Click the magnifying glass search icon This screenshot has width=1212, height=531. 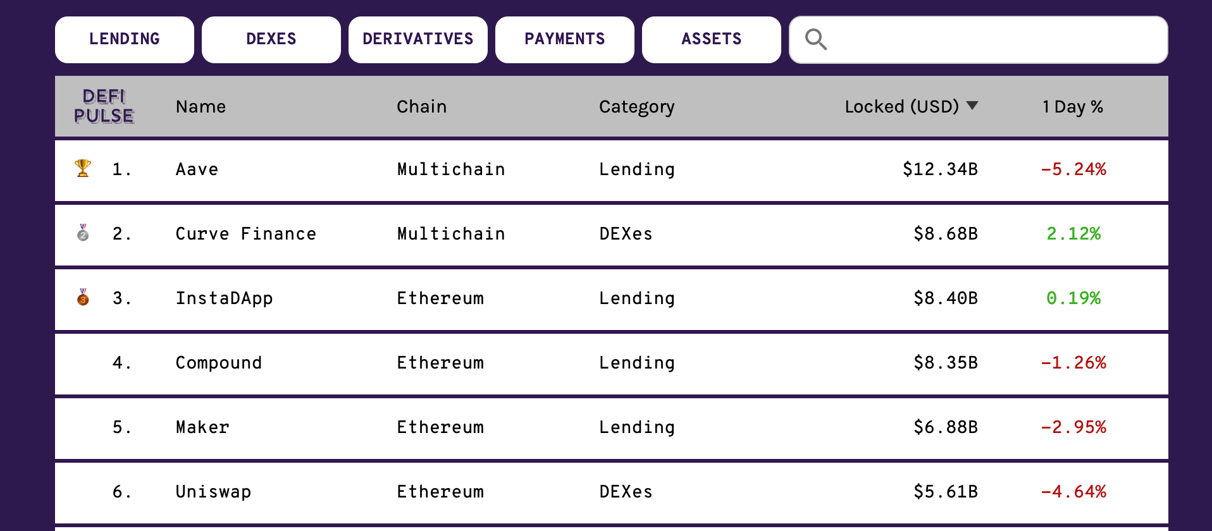[815, 40]
